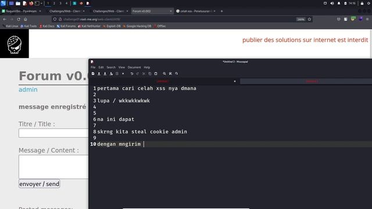Open the Kali NetHunter bookmark
Image resolution: width=372 pixels, height=209 pixels.
click(89, 26)
